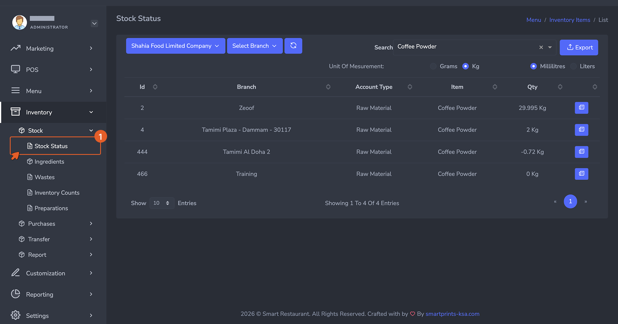The height and width of the screenshot is (324, 618).
Task: Collapse the Stock submenu
Action: pyautogui.click(x=56, y=130)
